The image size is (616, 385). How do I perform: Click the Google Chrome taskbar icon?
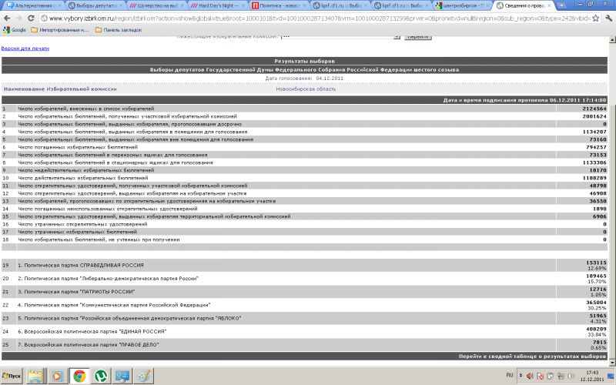(79, 376)
